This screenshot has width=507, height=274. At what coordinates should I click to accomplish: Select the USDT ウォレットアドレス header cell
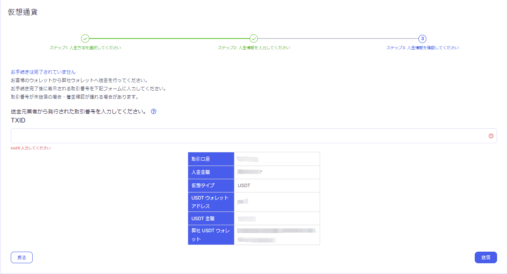pos(211,202)
